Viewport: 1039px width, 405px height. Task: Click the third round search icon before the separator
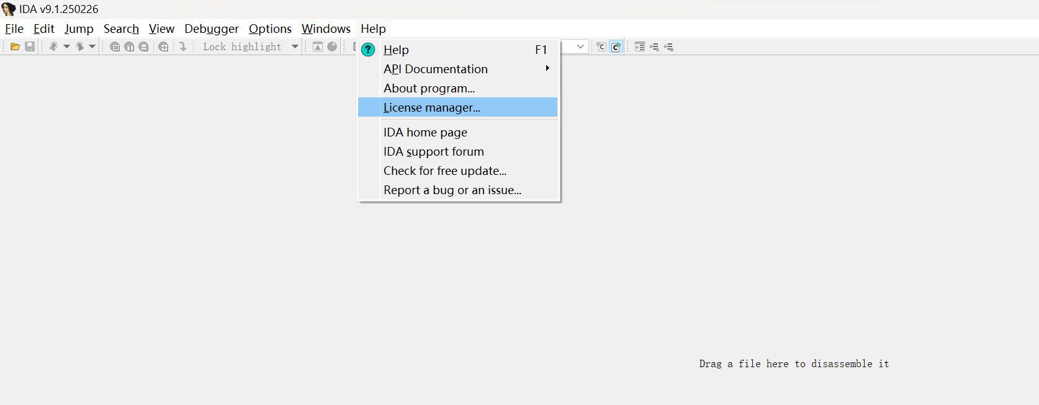(143, 47)
